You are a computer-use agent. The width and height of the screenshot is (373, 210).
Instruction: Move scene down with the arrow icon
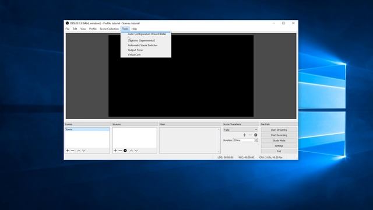click(84, 150)
